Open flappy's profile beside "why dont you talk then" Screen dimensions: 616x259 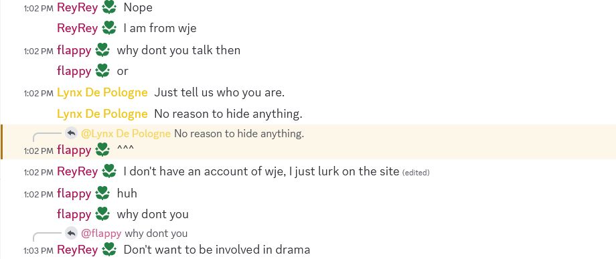(74, 50)
